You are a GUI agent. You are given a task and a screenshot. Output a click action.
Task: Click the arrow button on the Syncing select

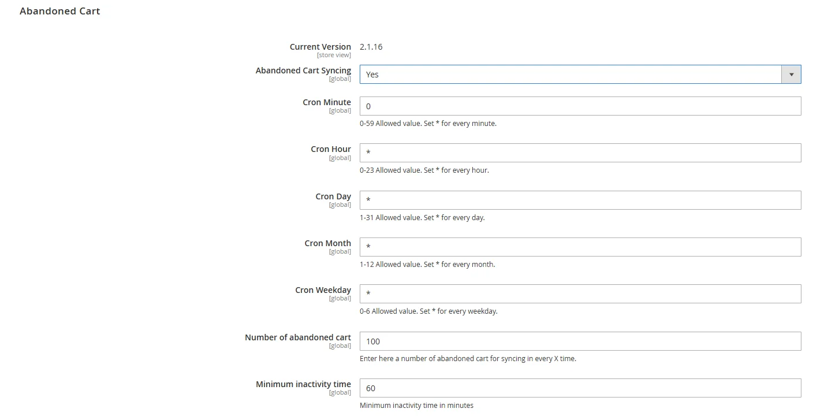(x=790, y=75)
